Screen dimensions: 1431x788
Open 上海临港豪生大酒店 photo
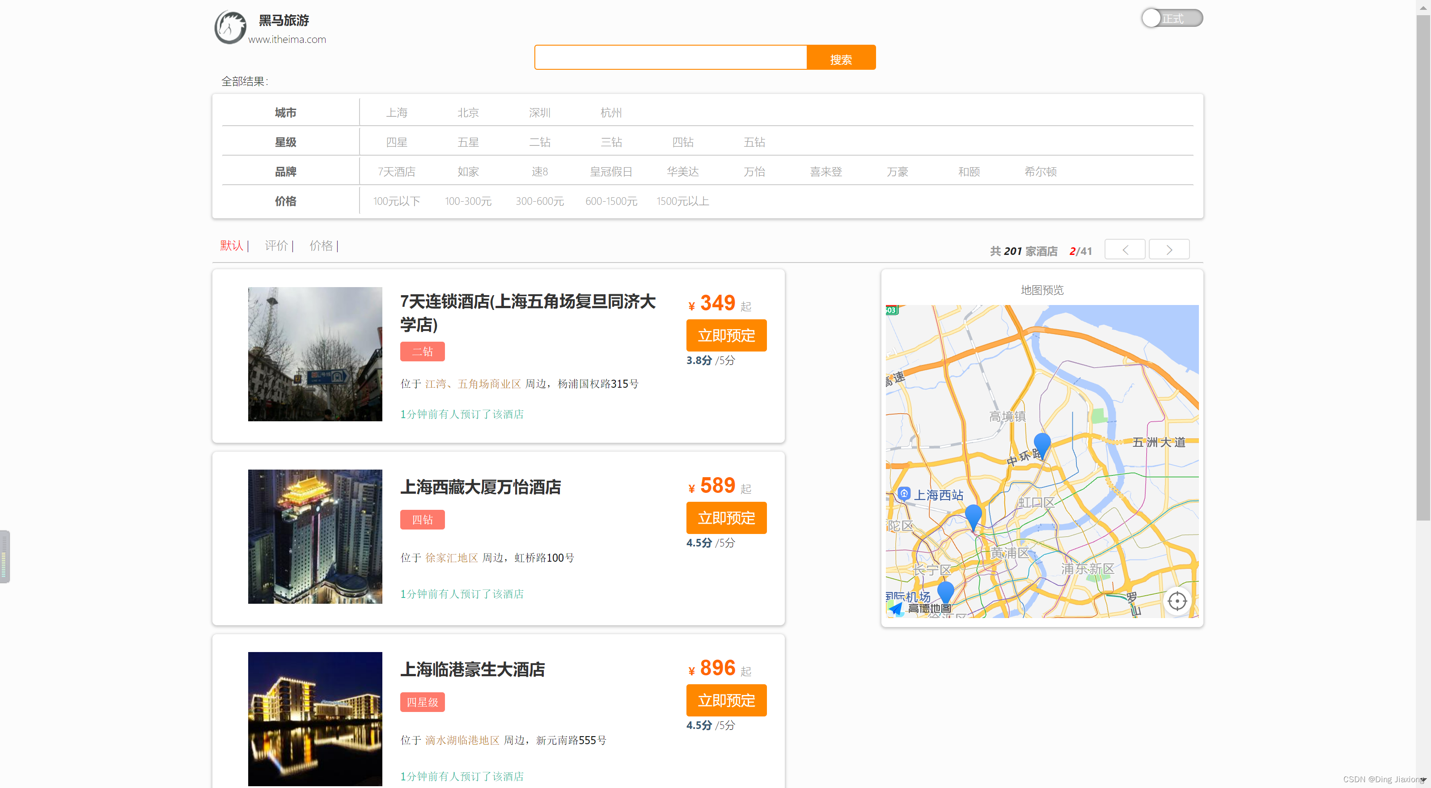pos(315,719)
